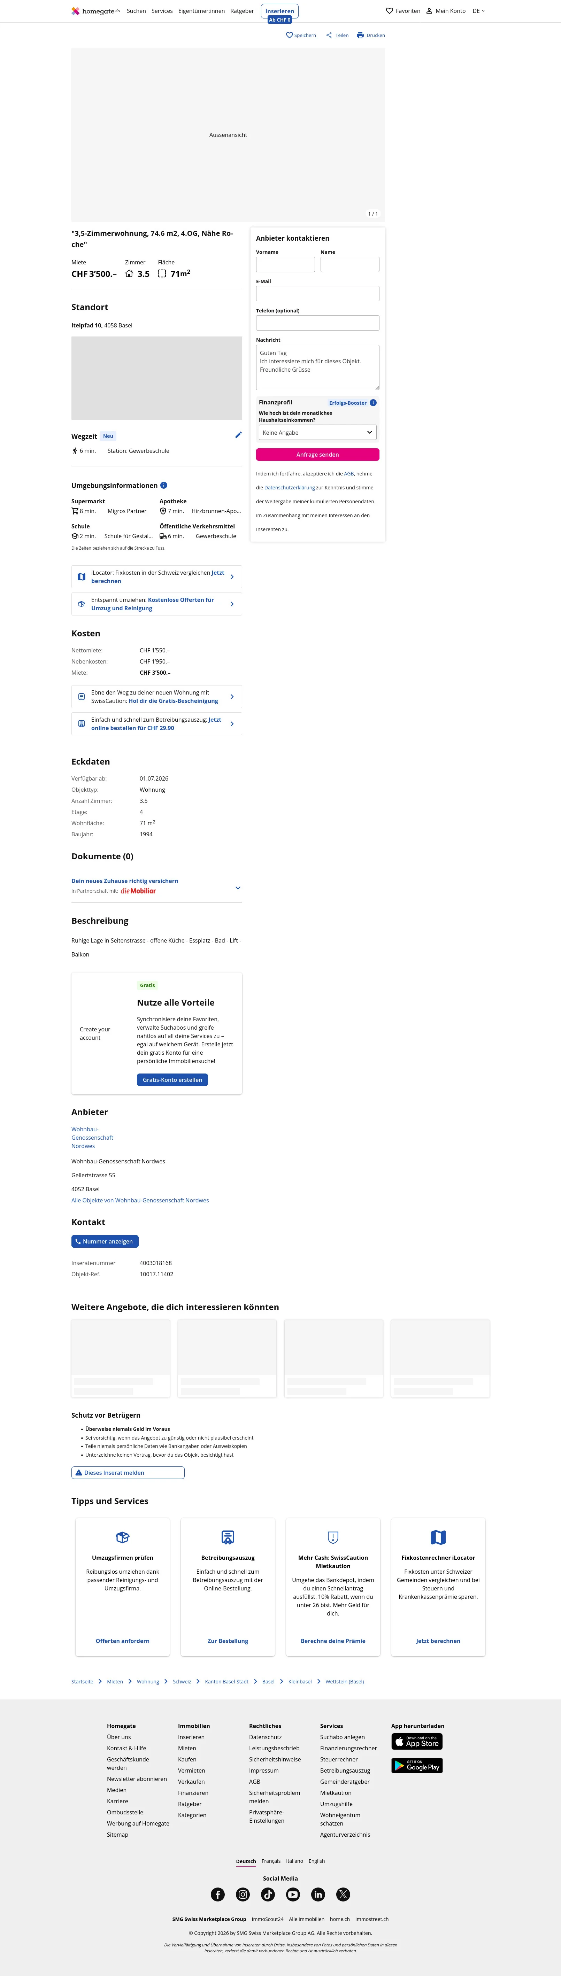
Task: Click the Nummer anzeigen button
Action: 105,1241
